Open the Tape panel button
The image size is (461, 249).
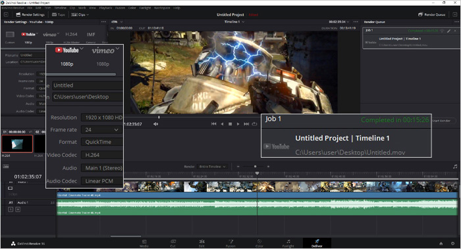pos(58,14)
